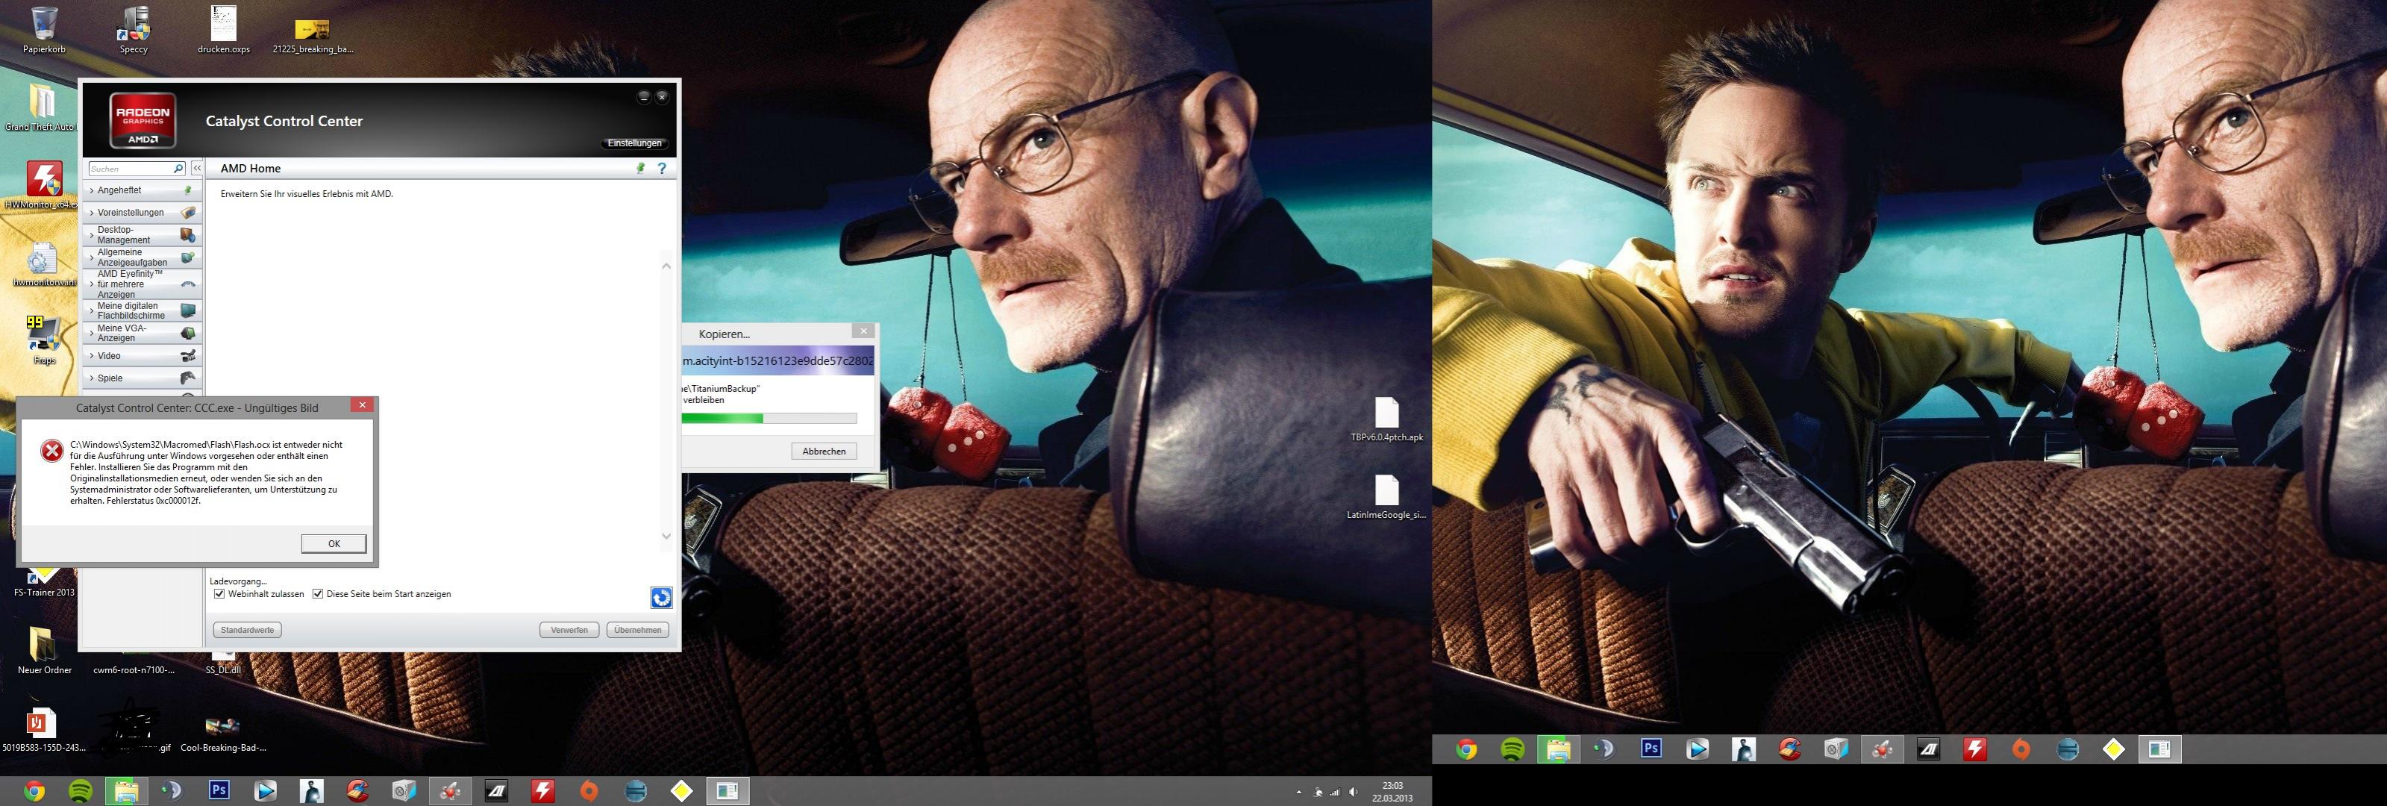The image size is (2387, 806).
Task: Click the green pin icon beside AMD Home
Action: 639,168
